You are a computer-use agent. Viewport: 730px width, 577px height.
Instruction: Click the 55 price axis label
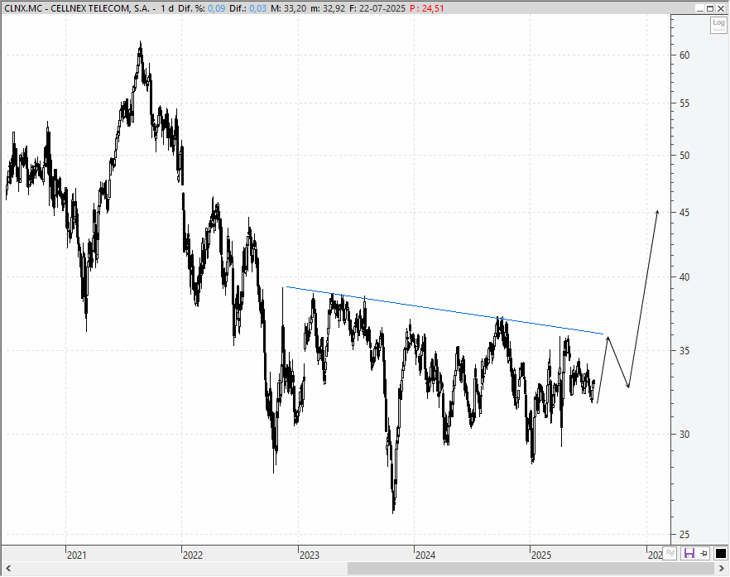pyautogui.click(x=684, y=103)
